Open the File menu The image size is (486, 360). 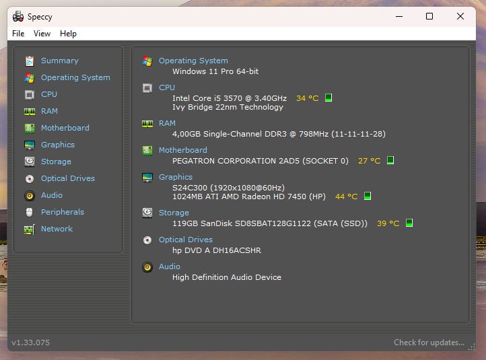coord(18,34)
